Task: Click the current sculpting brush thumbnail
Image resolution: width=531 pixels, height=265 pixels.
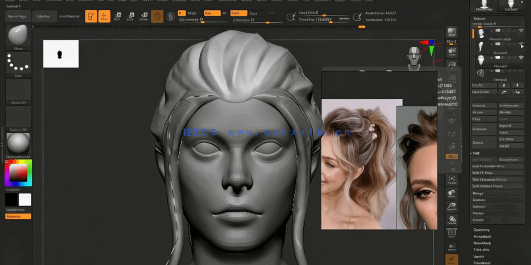Action: pos(18,36)
